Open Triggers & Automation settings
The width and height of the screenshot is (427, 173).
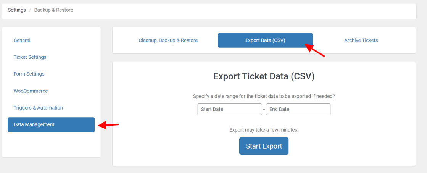tap(38, 108)
